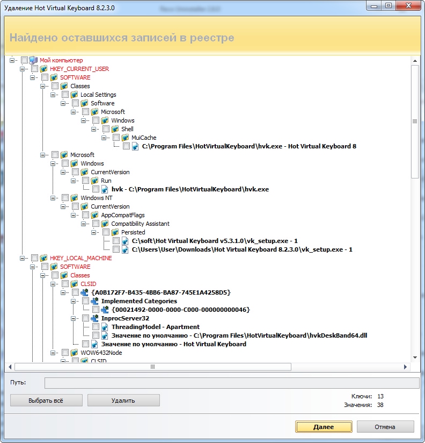Click the Далее button
Image resolution: width=425 pixels, height=443 pixels.
pyautogui.click(x=324, y=427)
